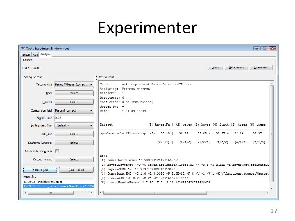Open the Sorting (asc.) by dropdown
Viewport: 295px width, 221px height.
click(74, 125)
